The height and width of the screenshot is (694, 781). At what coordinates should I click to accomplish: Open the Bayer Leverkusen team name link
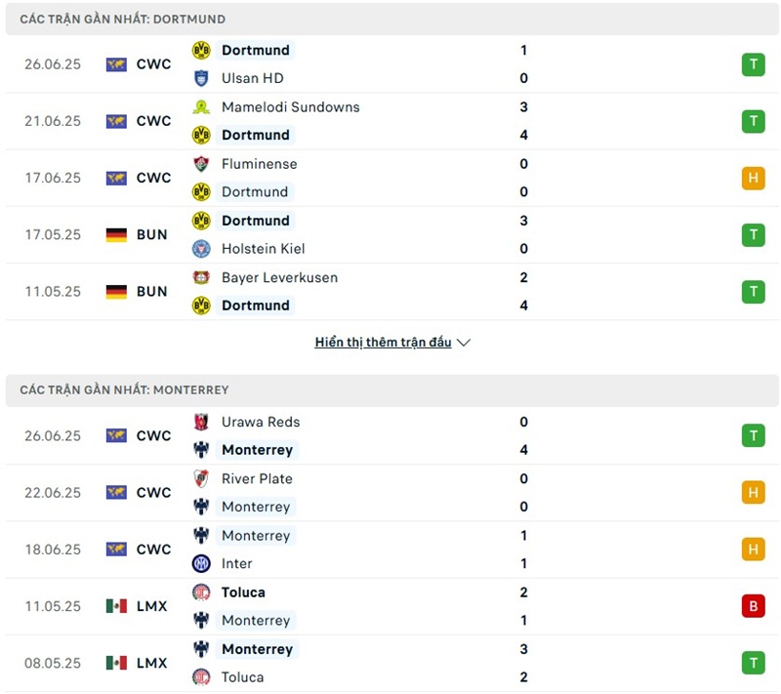tap(279, 277)
